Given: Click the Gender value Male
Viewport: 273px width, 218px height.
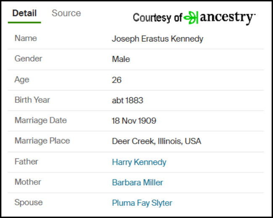Looking at the screenshot, I should point(121,59).
